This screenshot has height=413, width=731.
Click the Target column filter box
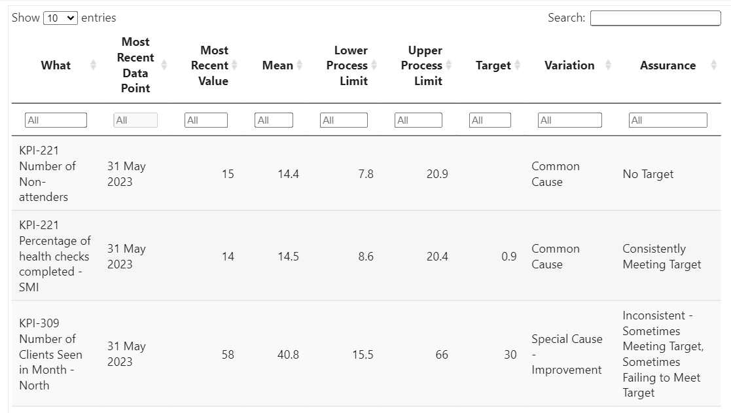click(x=490, y=120)
